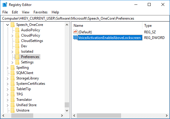The width and height of the screenshot is (170, 119).
Task: Click the REG_SZ type cell
Action: [x=150, y=32]
